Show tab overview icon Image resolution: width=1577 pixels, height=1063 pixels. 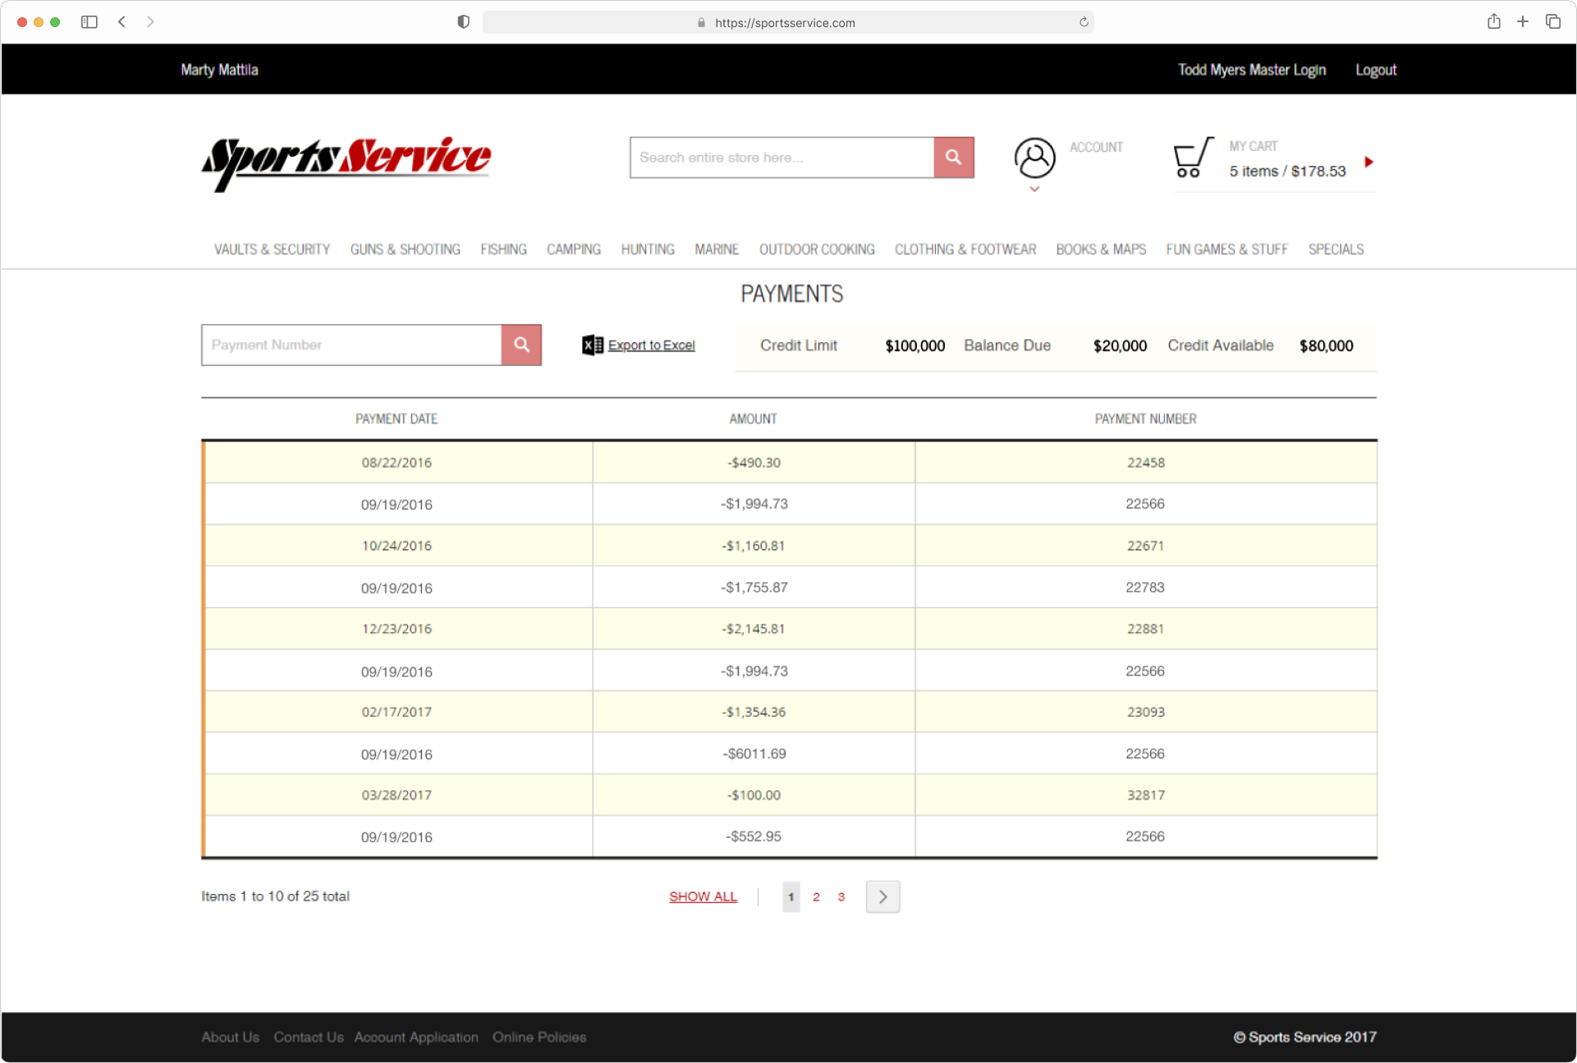coord(1552,22)
